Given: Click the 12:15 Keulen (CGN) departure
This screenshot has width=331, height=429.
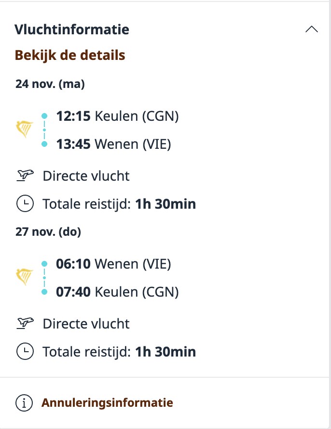Looking at the screenshot, I should pyautogui.click(x=117, y=116).
